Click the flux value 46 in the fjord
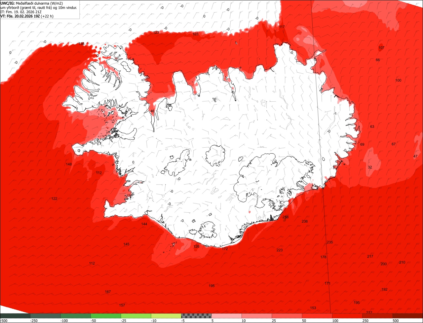Screen dimensions: 423x323 pos(152,111)
